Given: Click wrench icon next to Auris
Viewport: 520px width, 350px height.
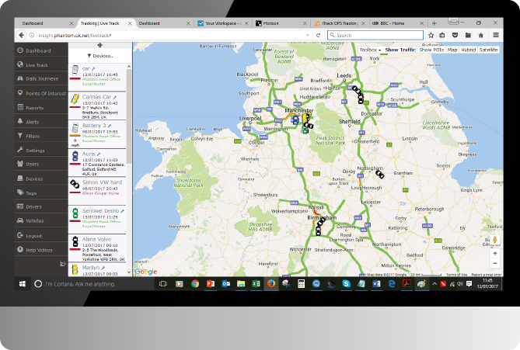Looking at the screenshot, I should (99, 154).
